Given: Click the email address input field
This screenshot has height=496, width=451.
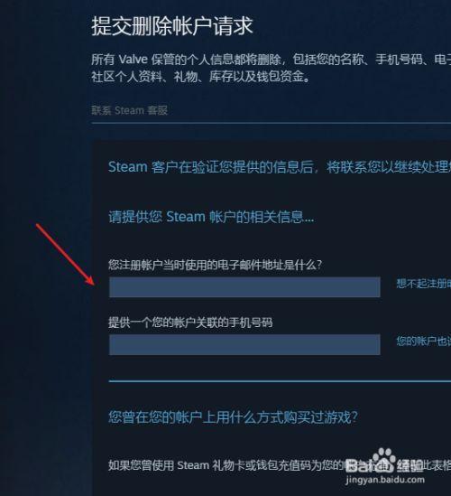Looking at the screenshot, I should 244,287.
